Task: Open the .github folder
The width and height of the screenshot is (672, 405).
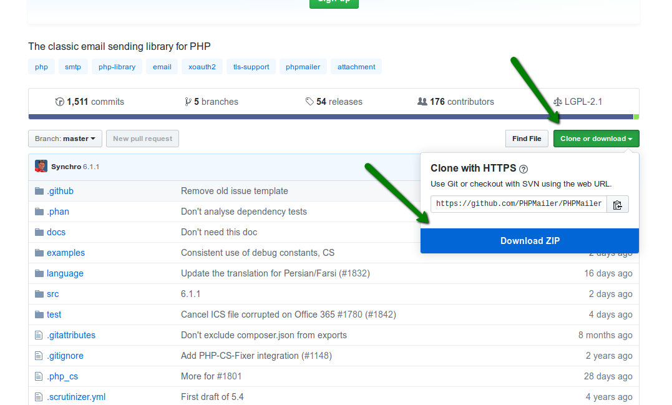Action: tap(60, 191)
